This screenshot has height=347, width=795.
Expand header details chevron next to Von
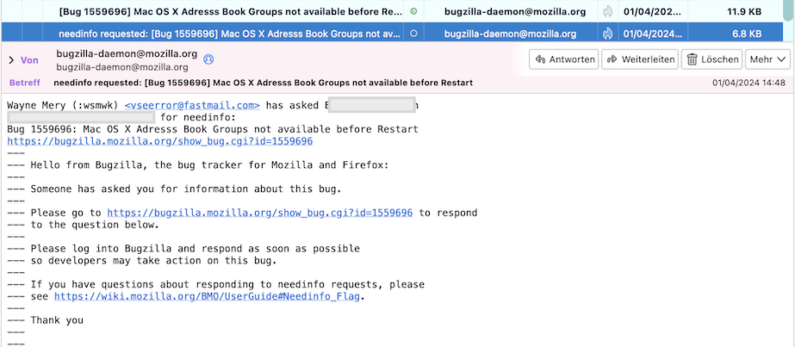click(x=10, y=60)
